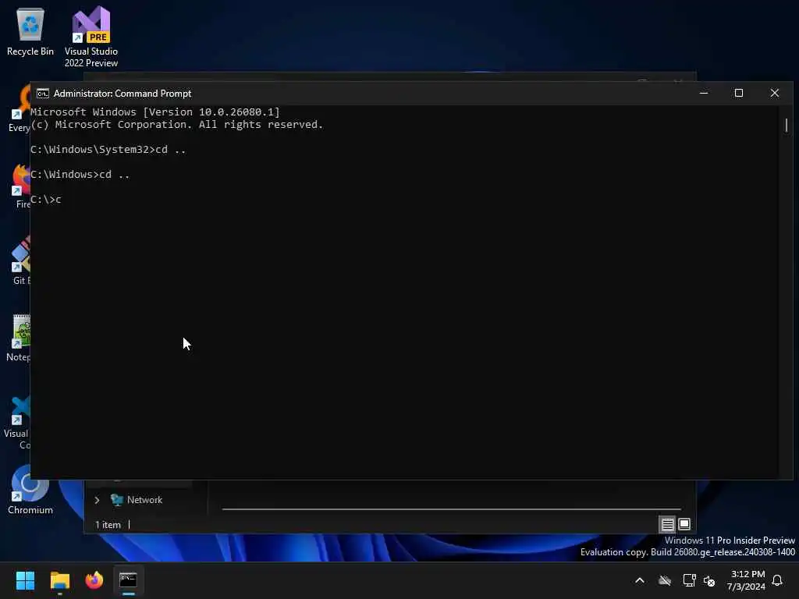This screenshot has width=799, height=599.
Task: Open the Everything desktop shortcut
Action: coord(20,109)
